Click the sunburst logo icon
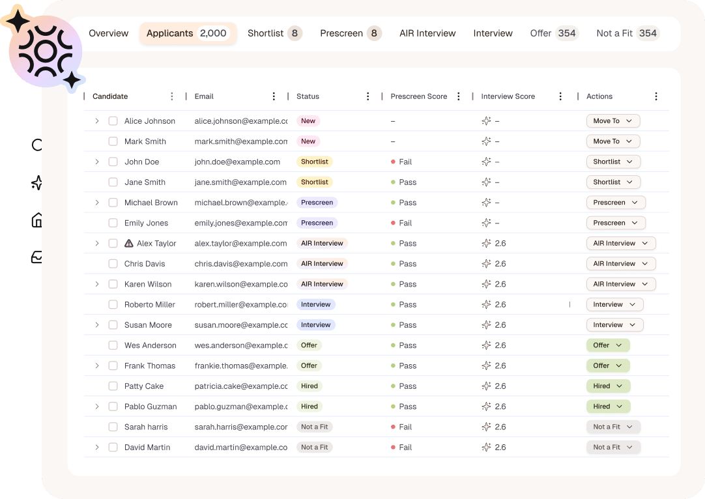705x499 pixels. tap(44, 51)
